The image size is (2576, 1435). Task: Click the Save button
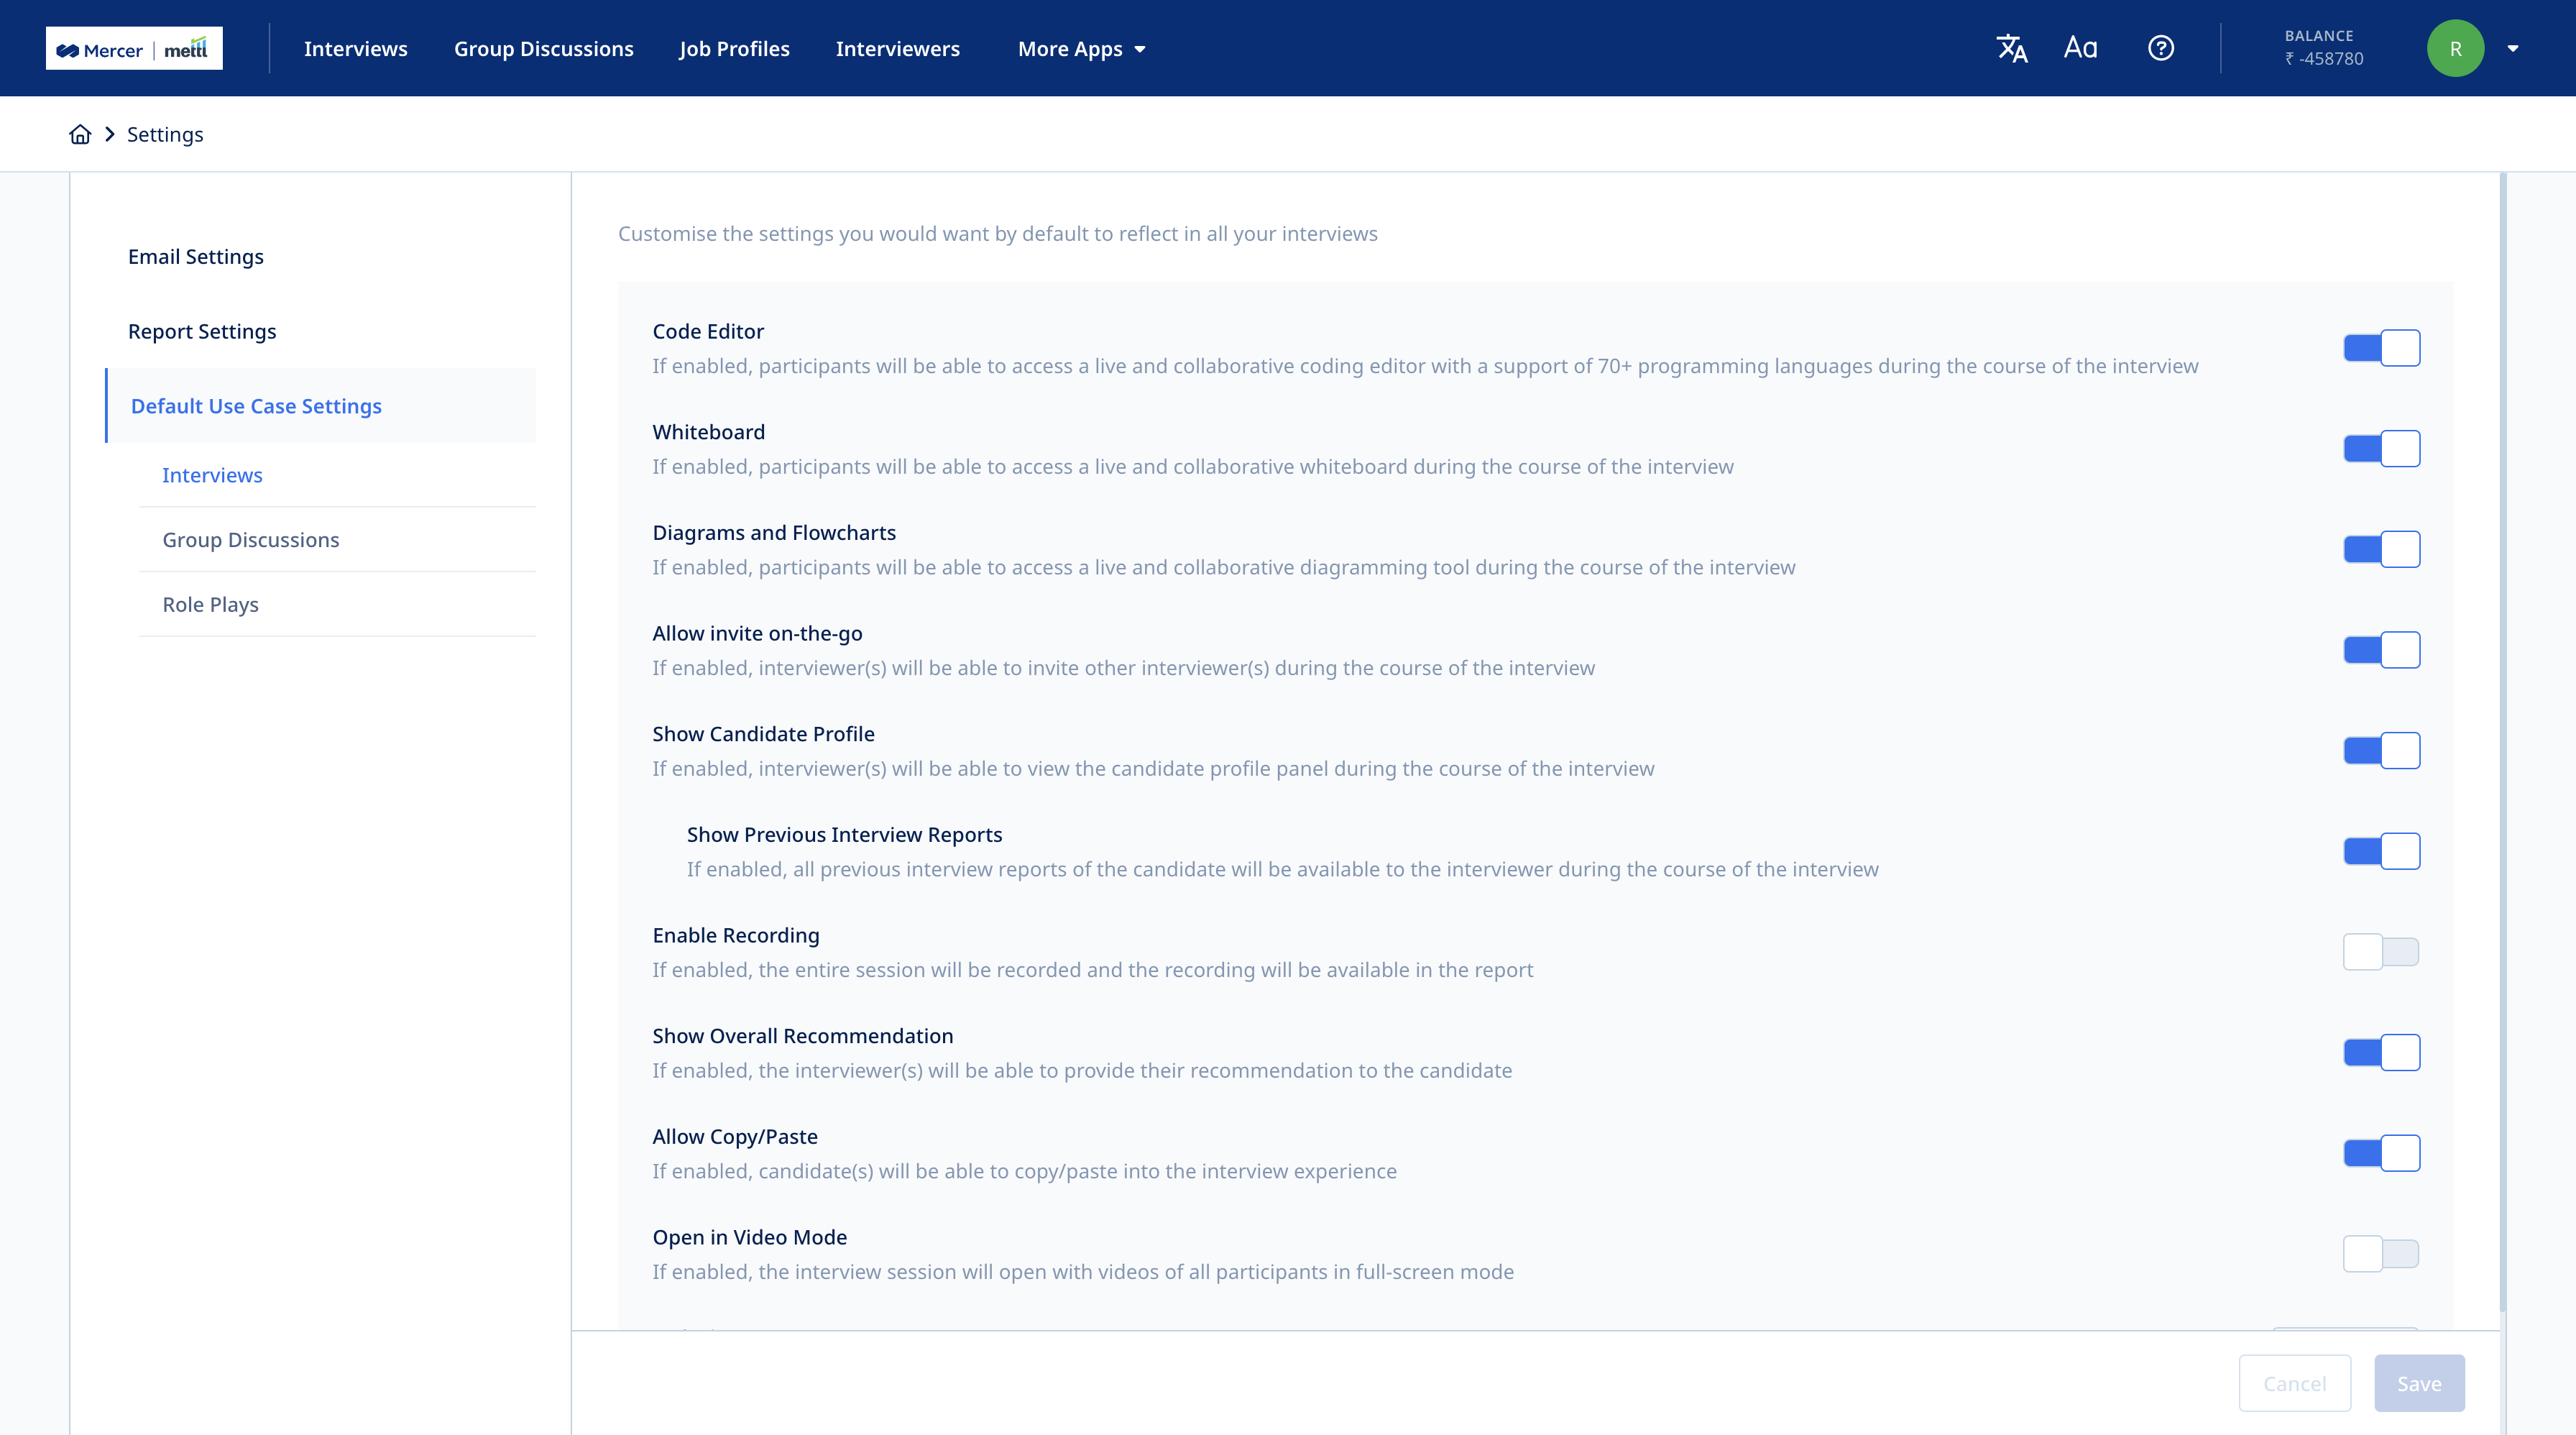pos(2419,1383)
